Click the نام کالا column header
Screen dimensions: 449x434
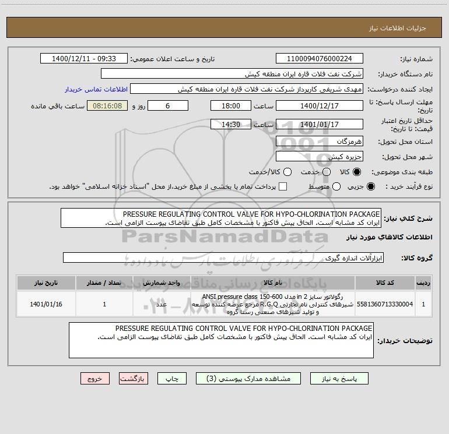(273, 283)
